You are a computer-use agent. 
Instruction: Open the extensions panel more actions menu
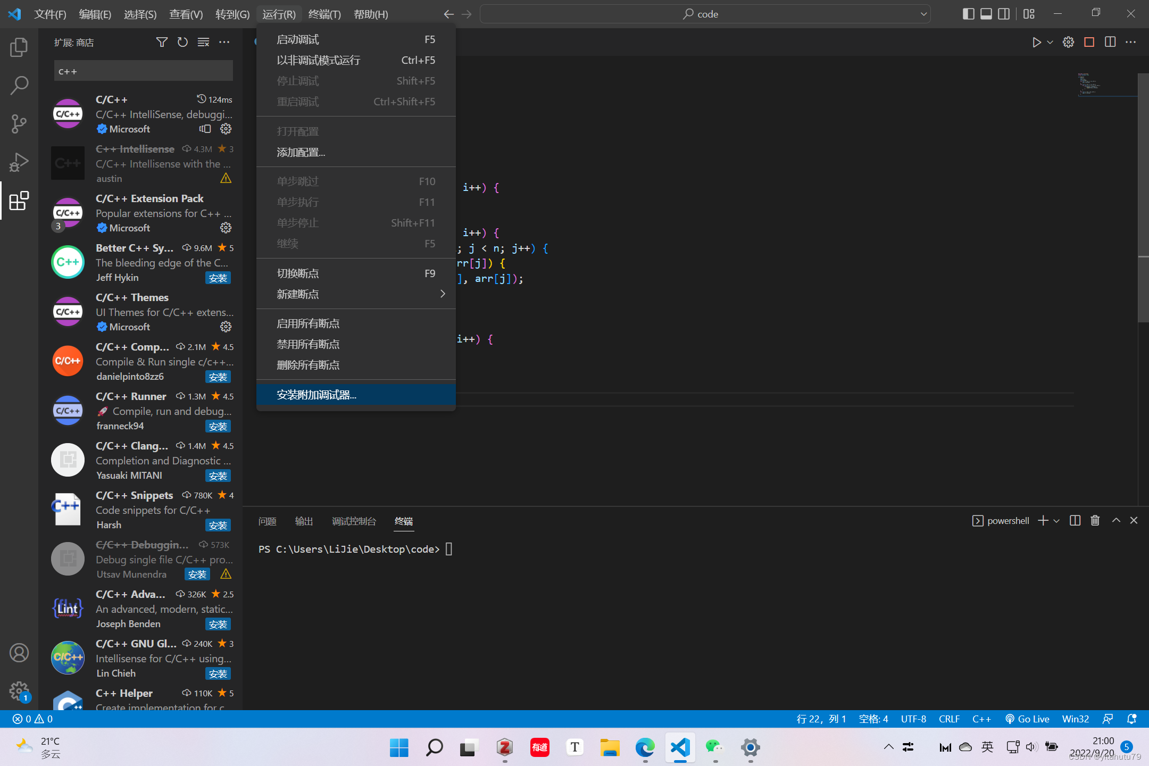224,42
